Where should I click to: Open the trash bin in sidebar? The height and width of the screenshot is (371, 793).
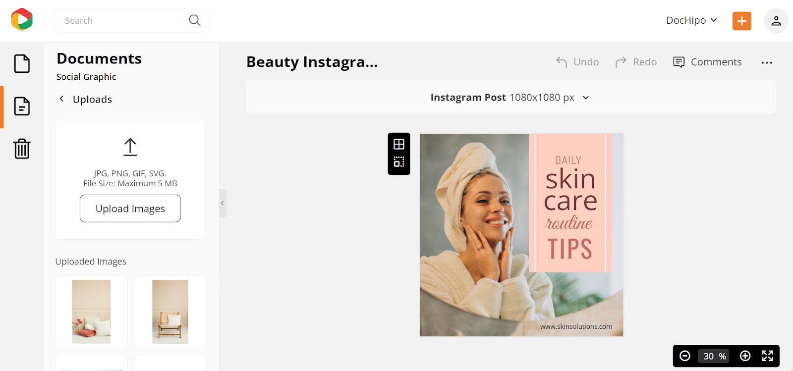(22, 149)
